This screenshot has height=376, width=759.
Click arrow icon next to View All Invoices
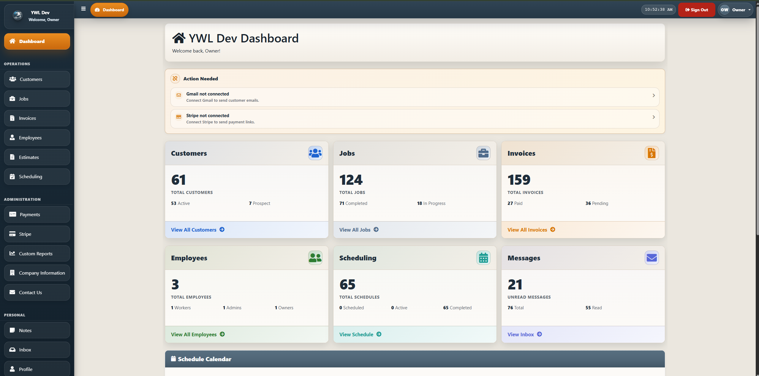(553, 230)
